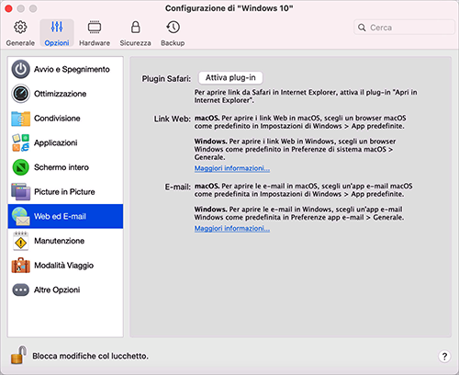Focus the Cerca search field
This screenshot has height=375, width=459.
[404, 28]
